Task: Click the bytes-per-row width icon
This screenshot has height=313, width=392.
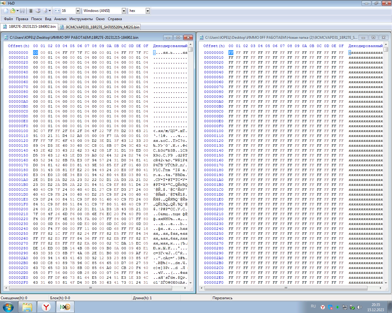Action: tap(57, 11)
